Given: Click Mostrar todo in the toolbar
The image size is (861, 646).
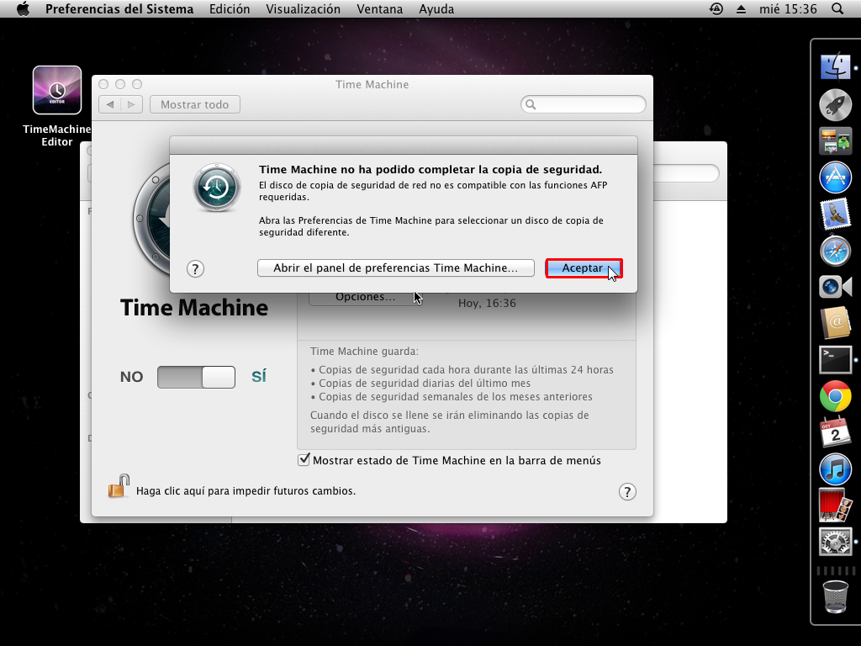Looking at the screenshot, I should (x=195, y=104).
